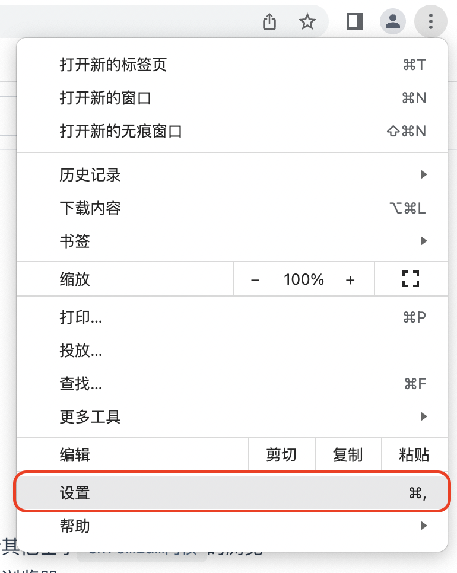Choose 打开新的无痕窗口 from the menu

120,131
